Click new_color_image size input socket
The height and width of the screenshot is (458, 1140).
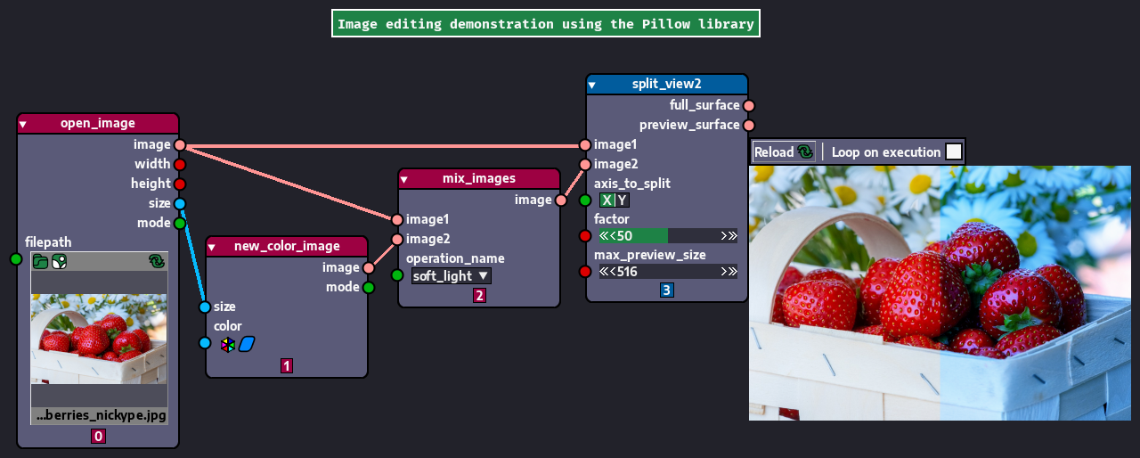[205, 307]
